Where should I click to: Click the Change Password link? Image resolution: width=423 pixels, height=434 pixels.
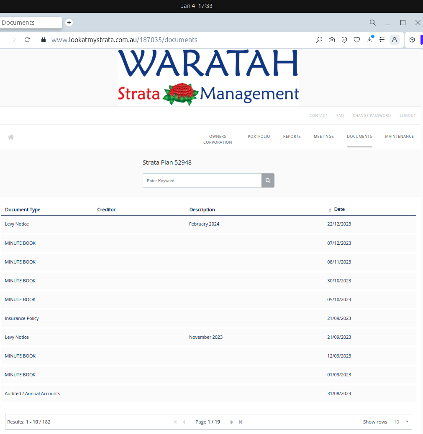tap(372, 116)
